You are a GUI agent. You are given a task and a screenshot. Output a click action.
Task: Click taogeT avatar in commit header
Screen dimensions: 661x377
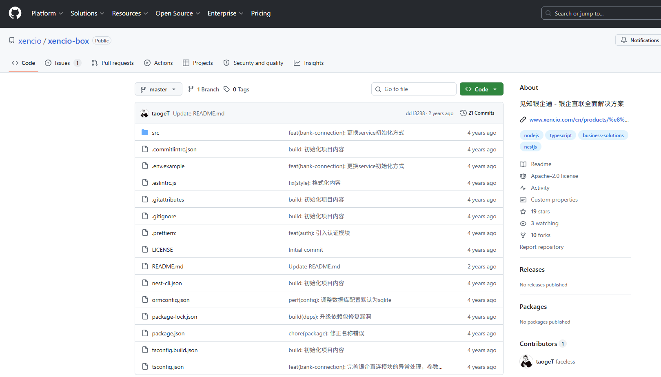point(144,113)
